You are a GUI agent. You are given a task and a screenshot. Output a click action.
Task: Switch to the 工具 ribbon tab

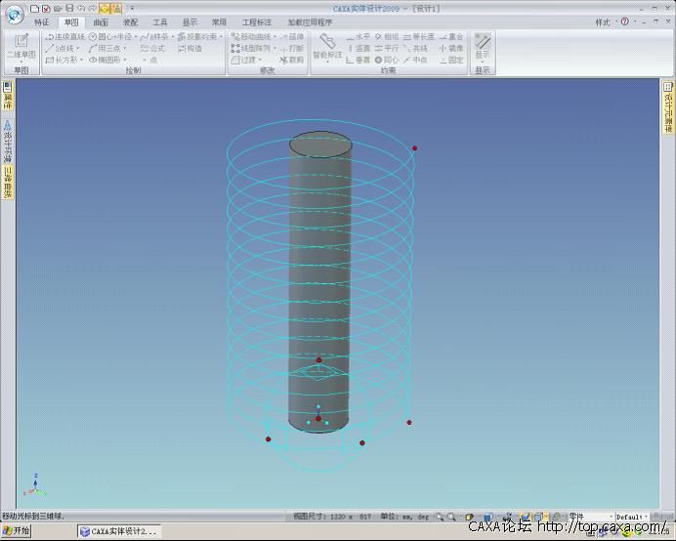click(x=160, y=22)
